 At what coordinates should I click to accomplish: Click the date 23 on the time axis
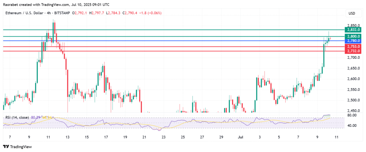(163, 137)
